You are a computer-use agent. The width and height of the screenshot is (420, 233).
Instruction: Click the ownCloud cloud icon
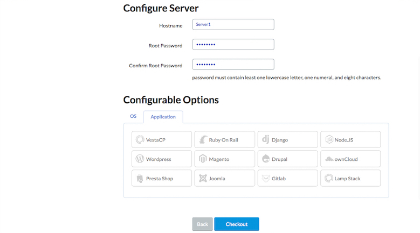point(328,159)
